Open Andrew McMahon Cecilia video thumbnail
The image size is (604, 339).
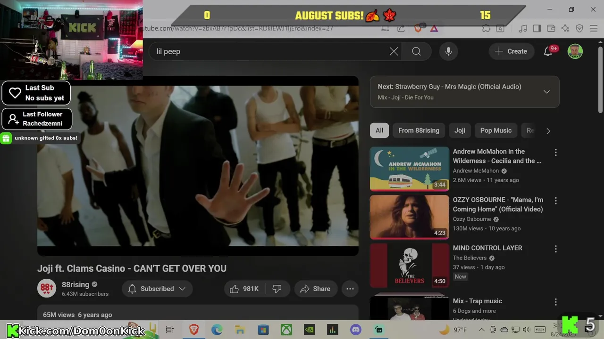(410, 169)
